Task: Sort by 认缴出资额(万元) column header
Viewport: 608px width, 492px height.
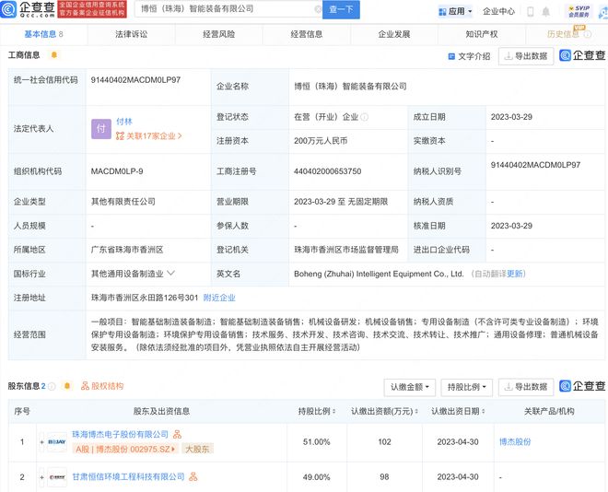Action: pos(384,411)
